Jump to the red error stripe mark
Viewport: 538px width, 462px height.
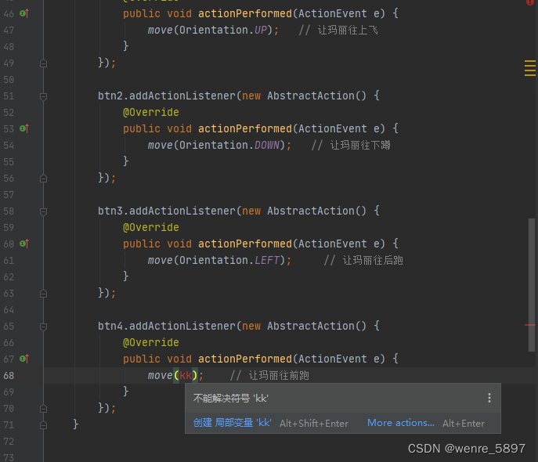[529, 325]
